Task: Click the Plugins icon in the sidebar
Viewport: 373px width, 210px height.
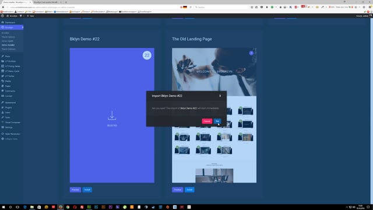Action: [2, 107]
